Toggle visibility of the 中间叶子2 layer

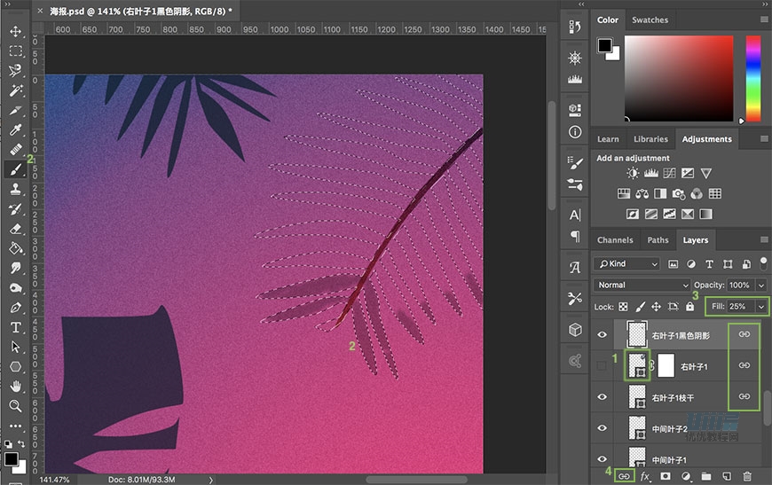click(603, 427)
